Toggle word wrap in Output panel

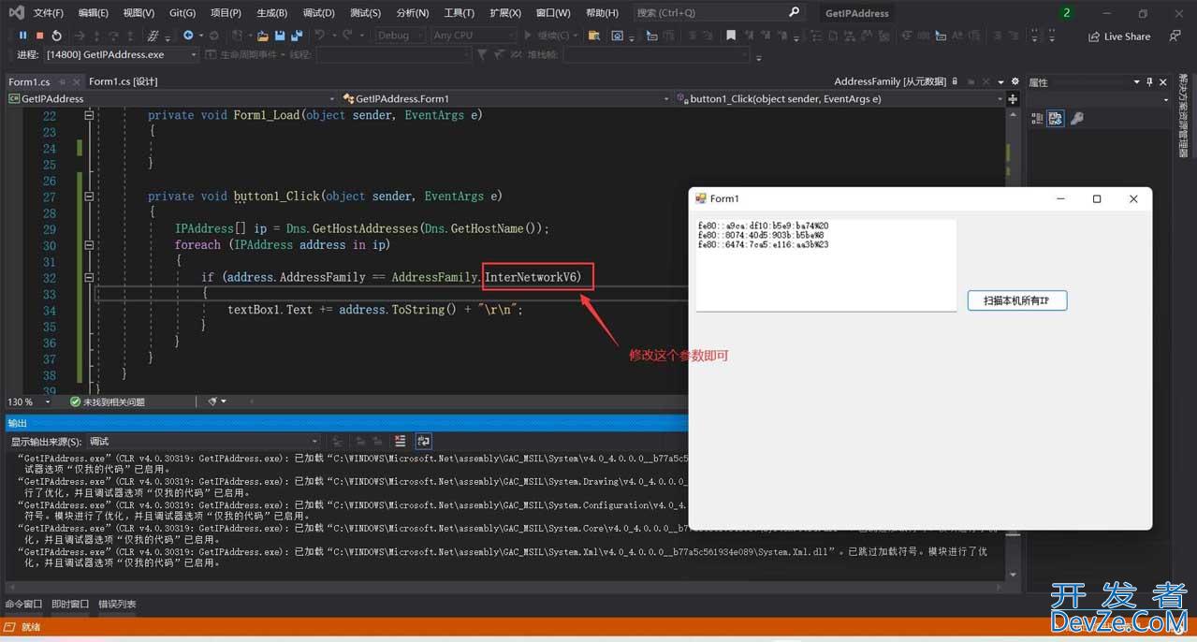click(x=423, y=441)
